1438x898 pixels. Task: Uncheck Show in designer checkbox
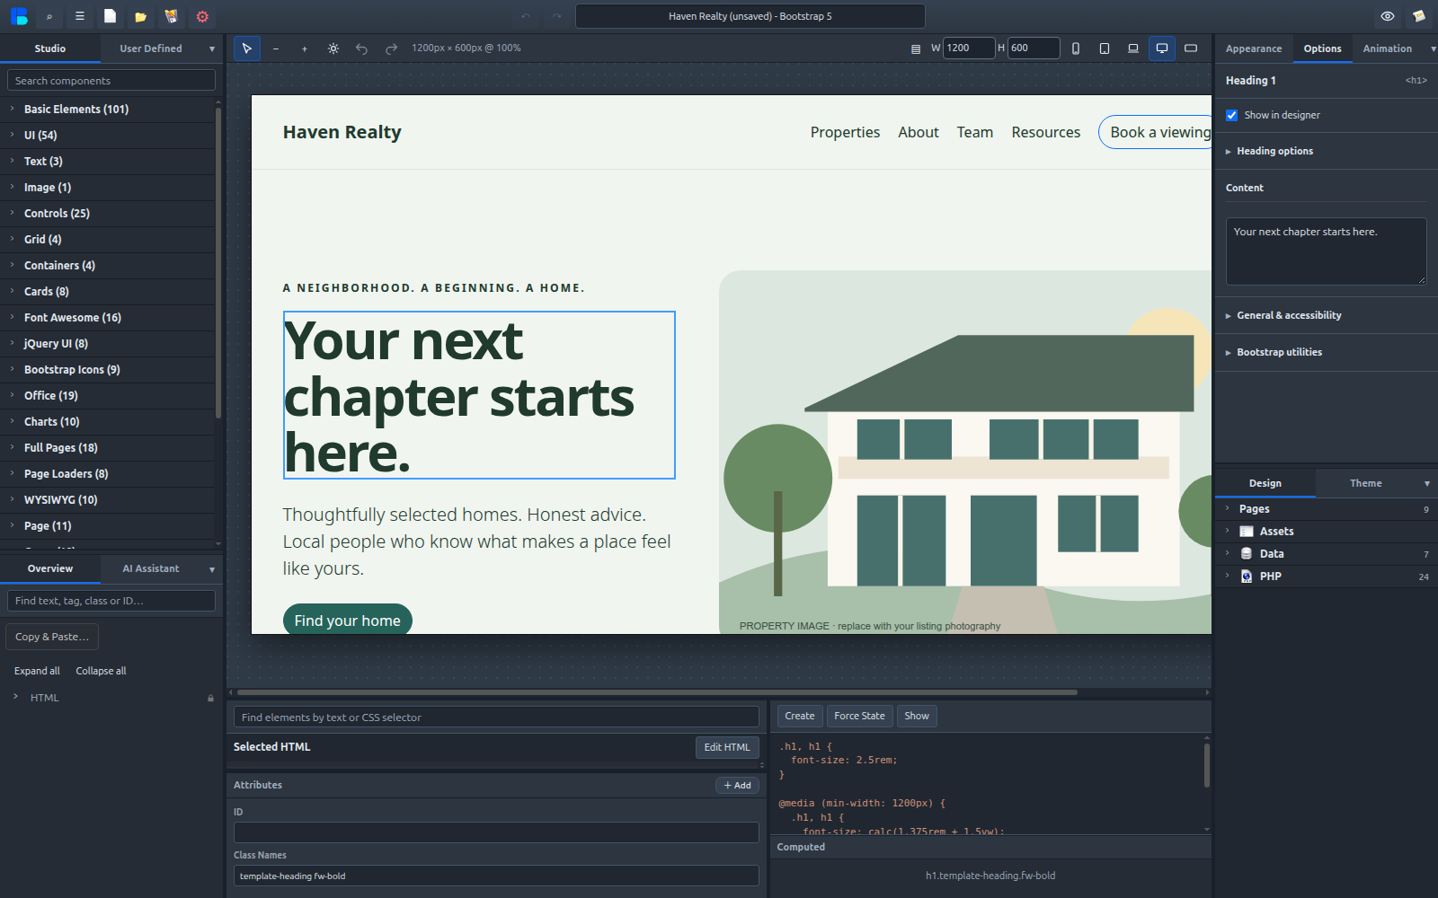[x=1232, y=115]
